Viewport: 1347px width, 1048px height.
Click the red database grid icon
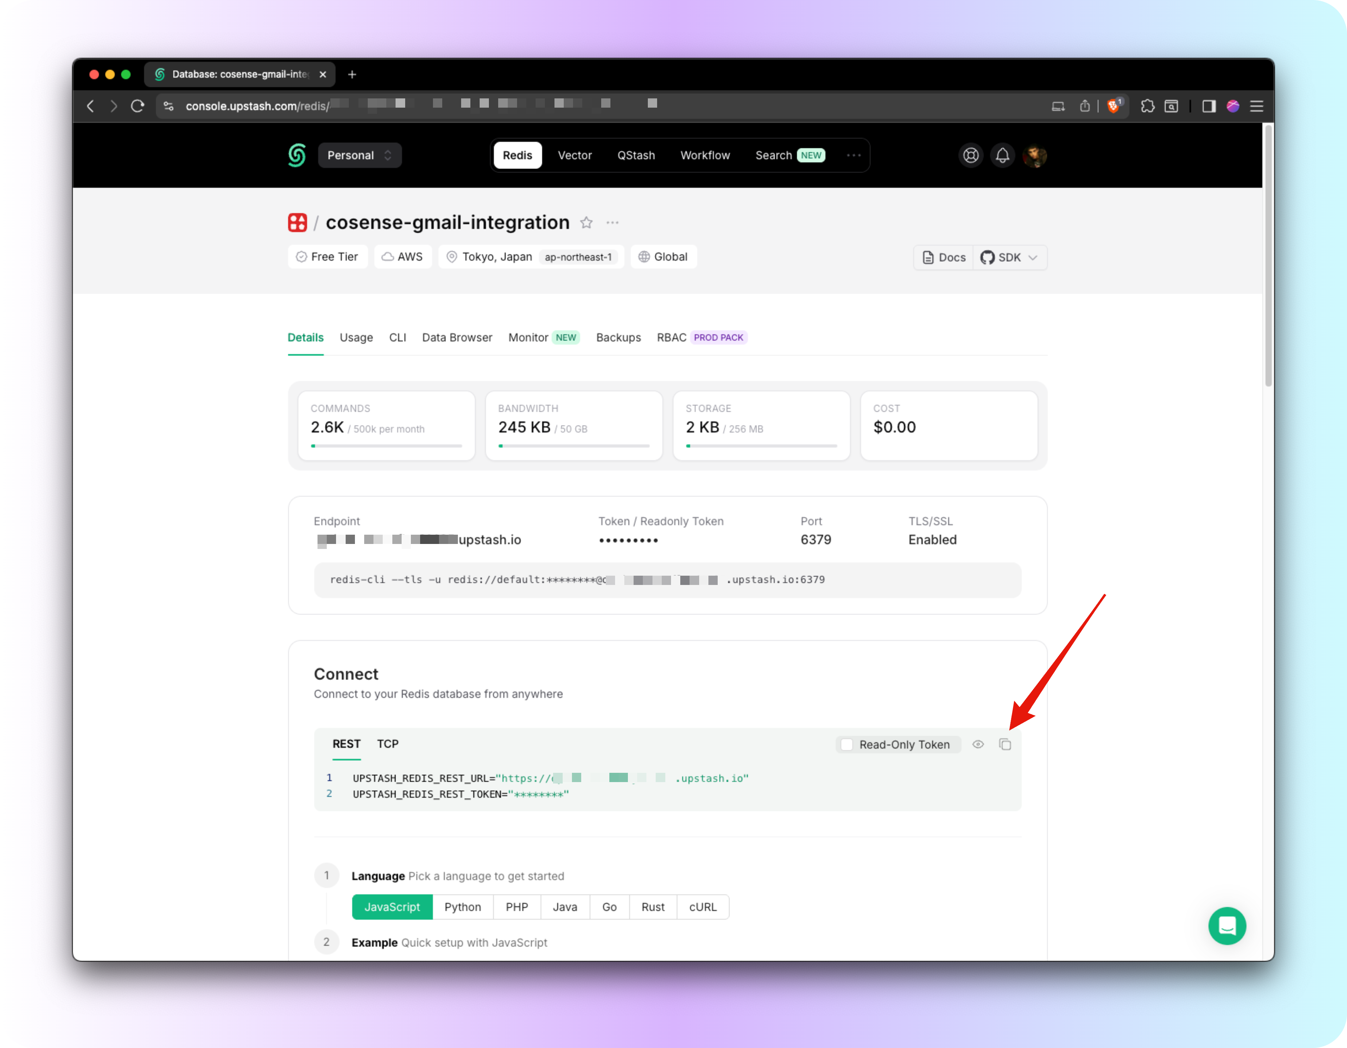[x=297, y=223]
